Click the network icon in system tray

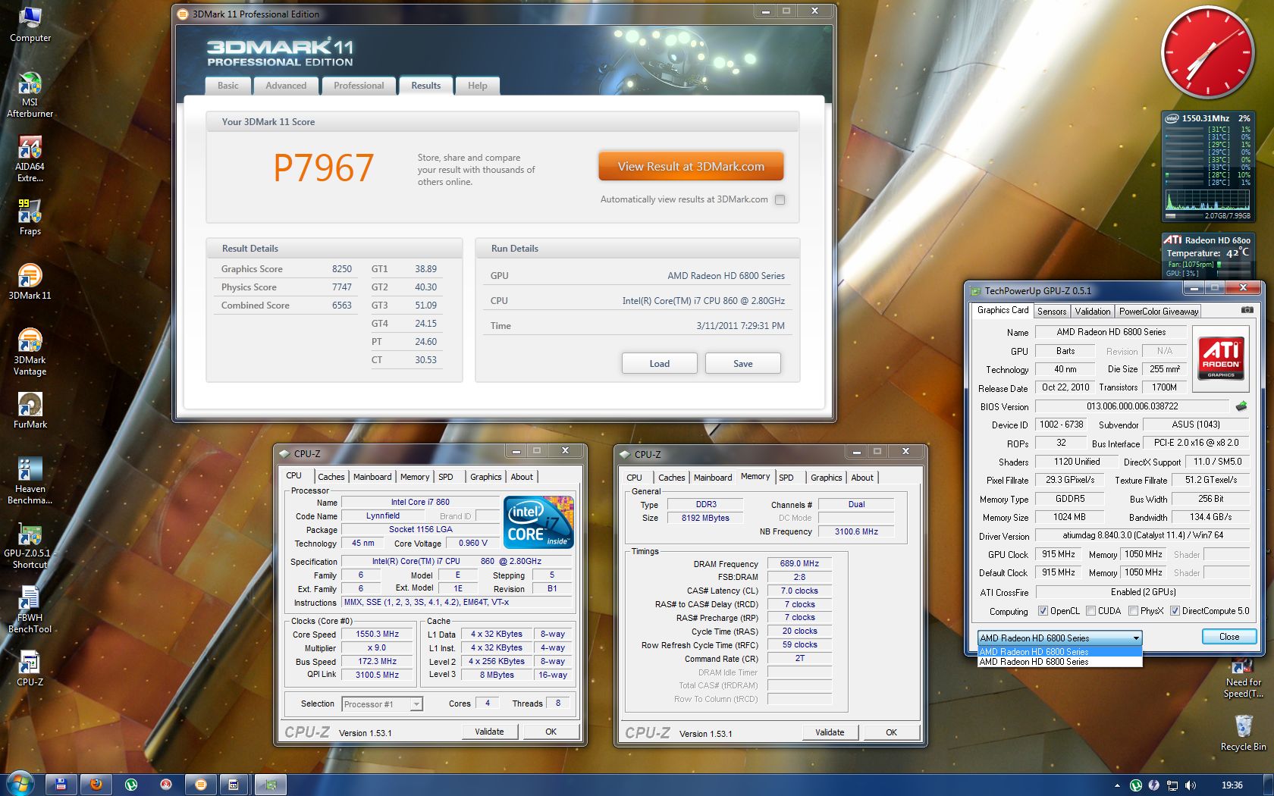[x=1172, y=785]
